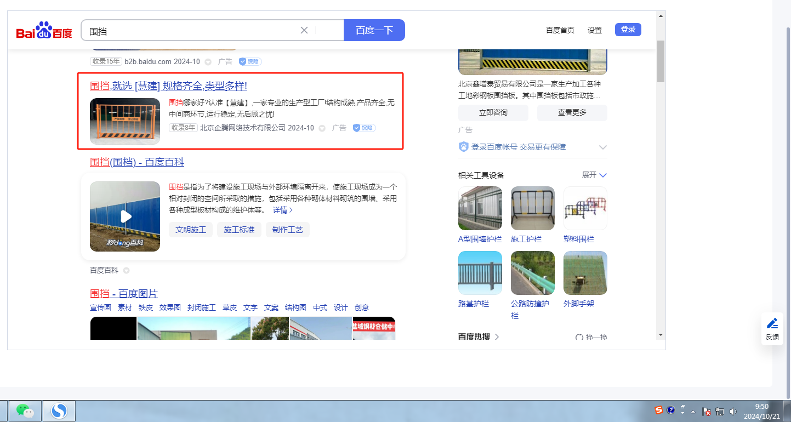The width and height of the screenshot is (791, 422).
Task: Open WeChat from the taskbar
Action: 25,410
